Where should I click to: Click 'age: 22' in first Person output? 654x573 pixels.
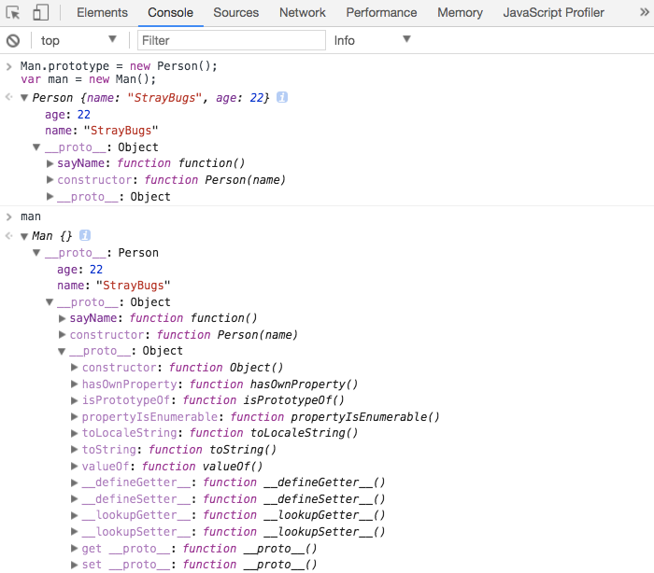click(67, 114)
